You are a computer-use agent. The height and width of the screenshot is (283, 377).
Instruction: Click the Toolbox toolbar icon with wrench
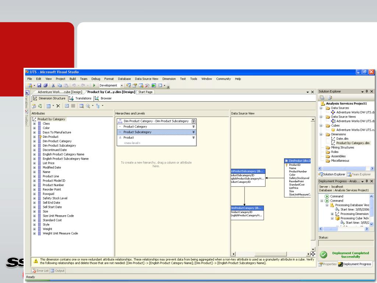[147, 85]
